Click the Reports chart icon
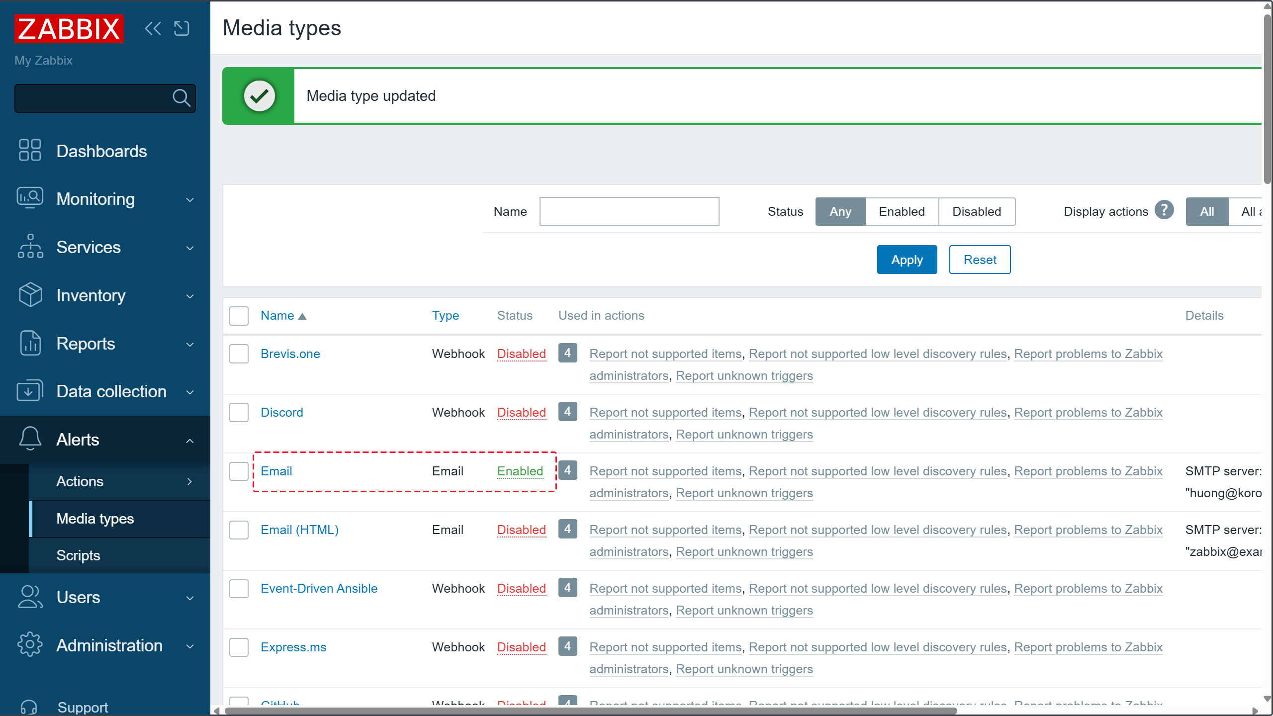The width and height of the screenshot is (1273, 716). click(x=30, y=343)
